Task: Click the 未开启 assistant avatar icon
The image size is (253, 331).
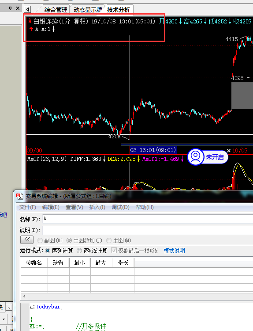Action: pos(196,157)
